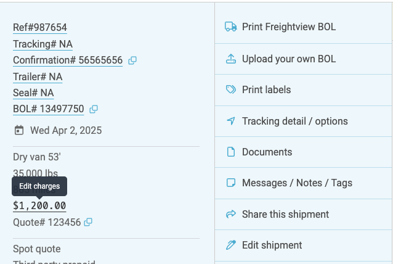Click the tag icon for Print labels

click(x=231, y=89)
